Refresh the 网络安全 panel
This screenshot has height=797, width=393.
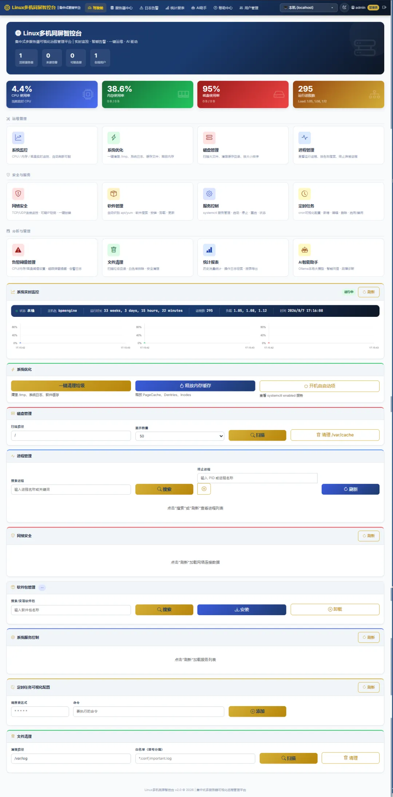coord(369,535)
